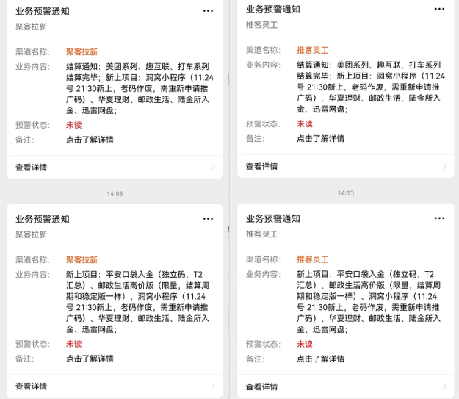Click orange 推客灵工 channel name in 结算通知 card
This screenshot has height=399, width=459.
pos(312,51)
